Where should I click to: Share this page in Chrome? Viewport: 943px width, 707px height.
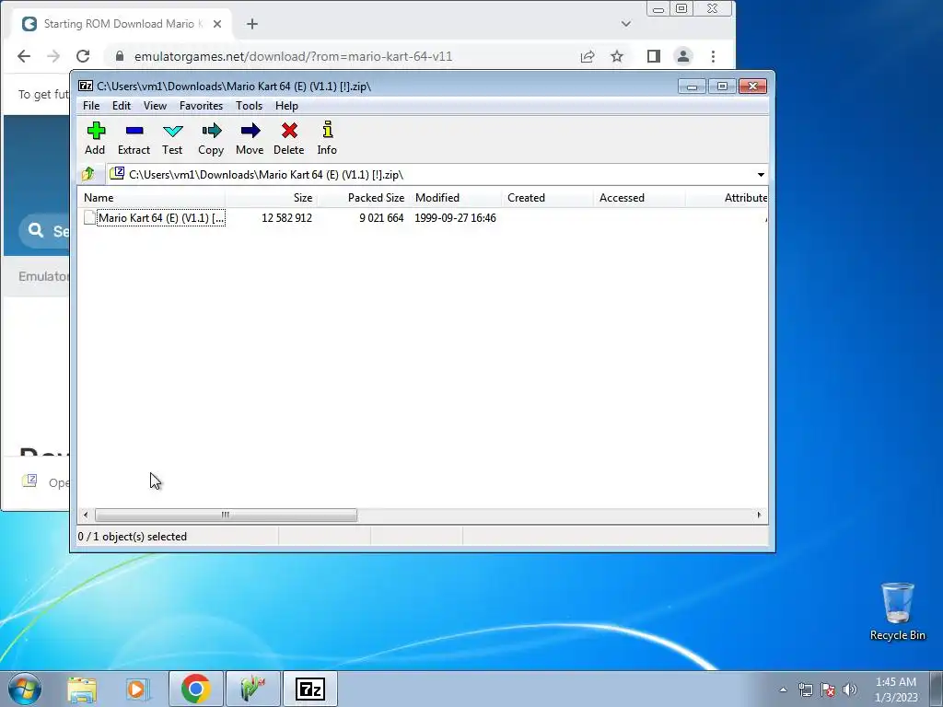[588, 56]
